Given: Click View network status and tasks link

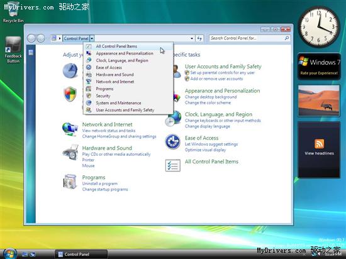Looking at the screenshot, I should (x=109, y=131).
